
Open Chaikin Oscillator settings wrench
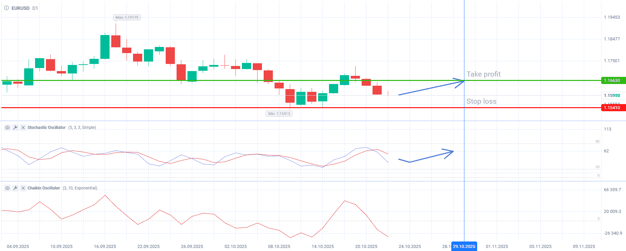(15, 188)
